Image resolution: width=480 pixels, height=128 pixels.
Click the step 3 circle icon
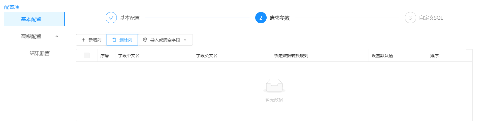point(410,18)
